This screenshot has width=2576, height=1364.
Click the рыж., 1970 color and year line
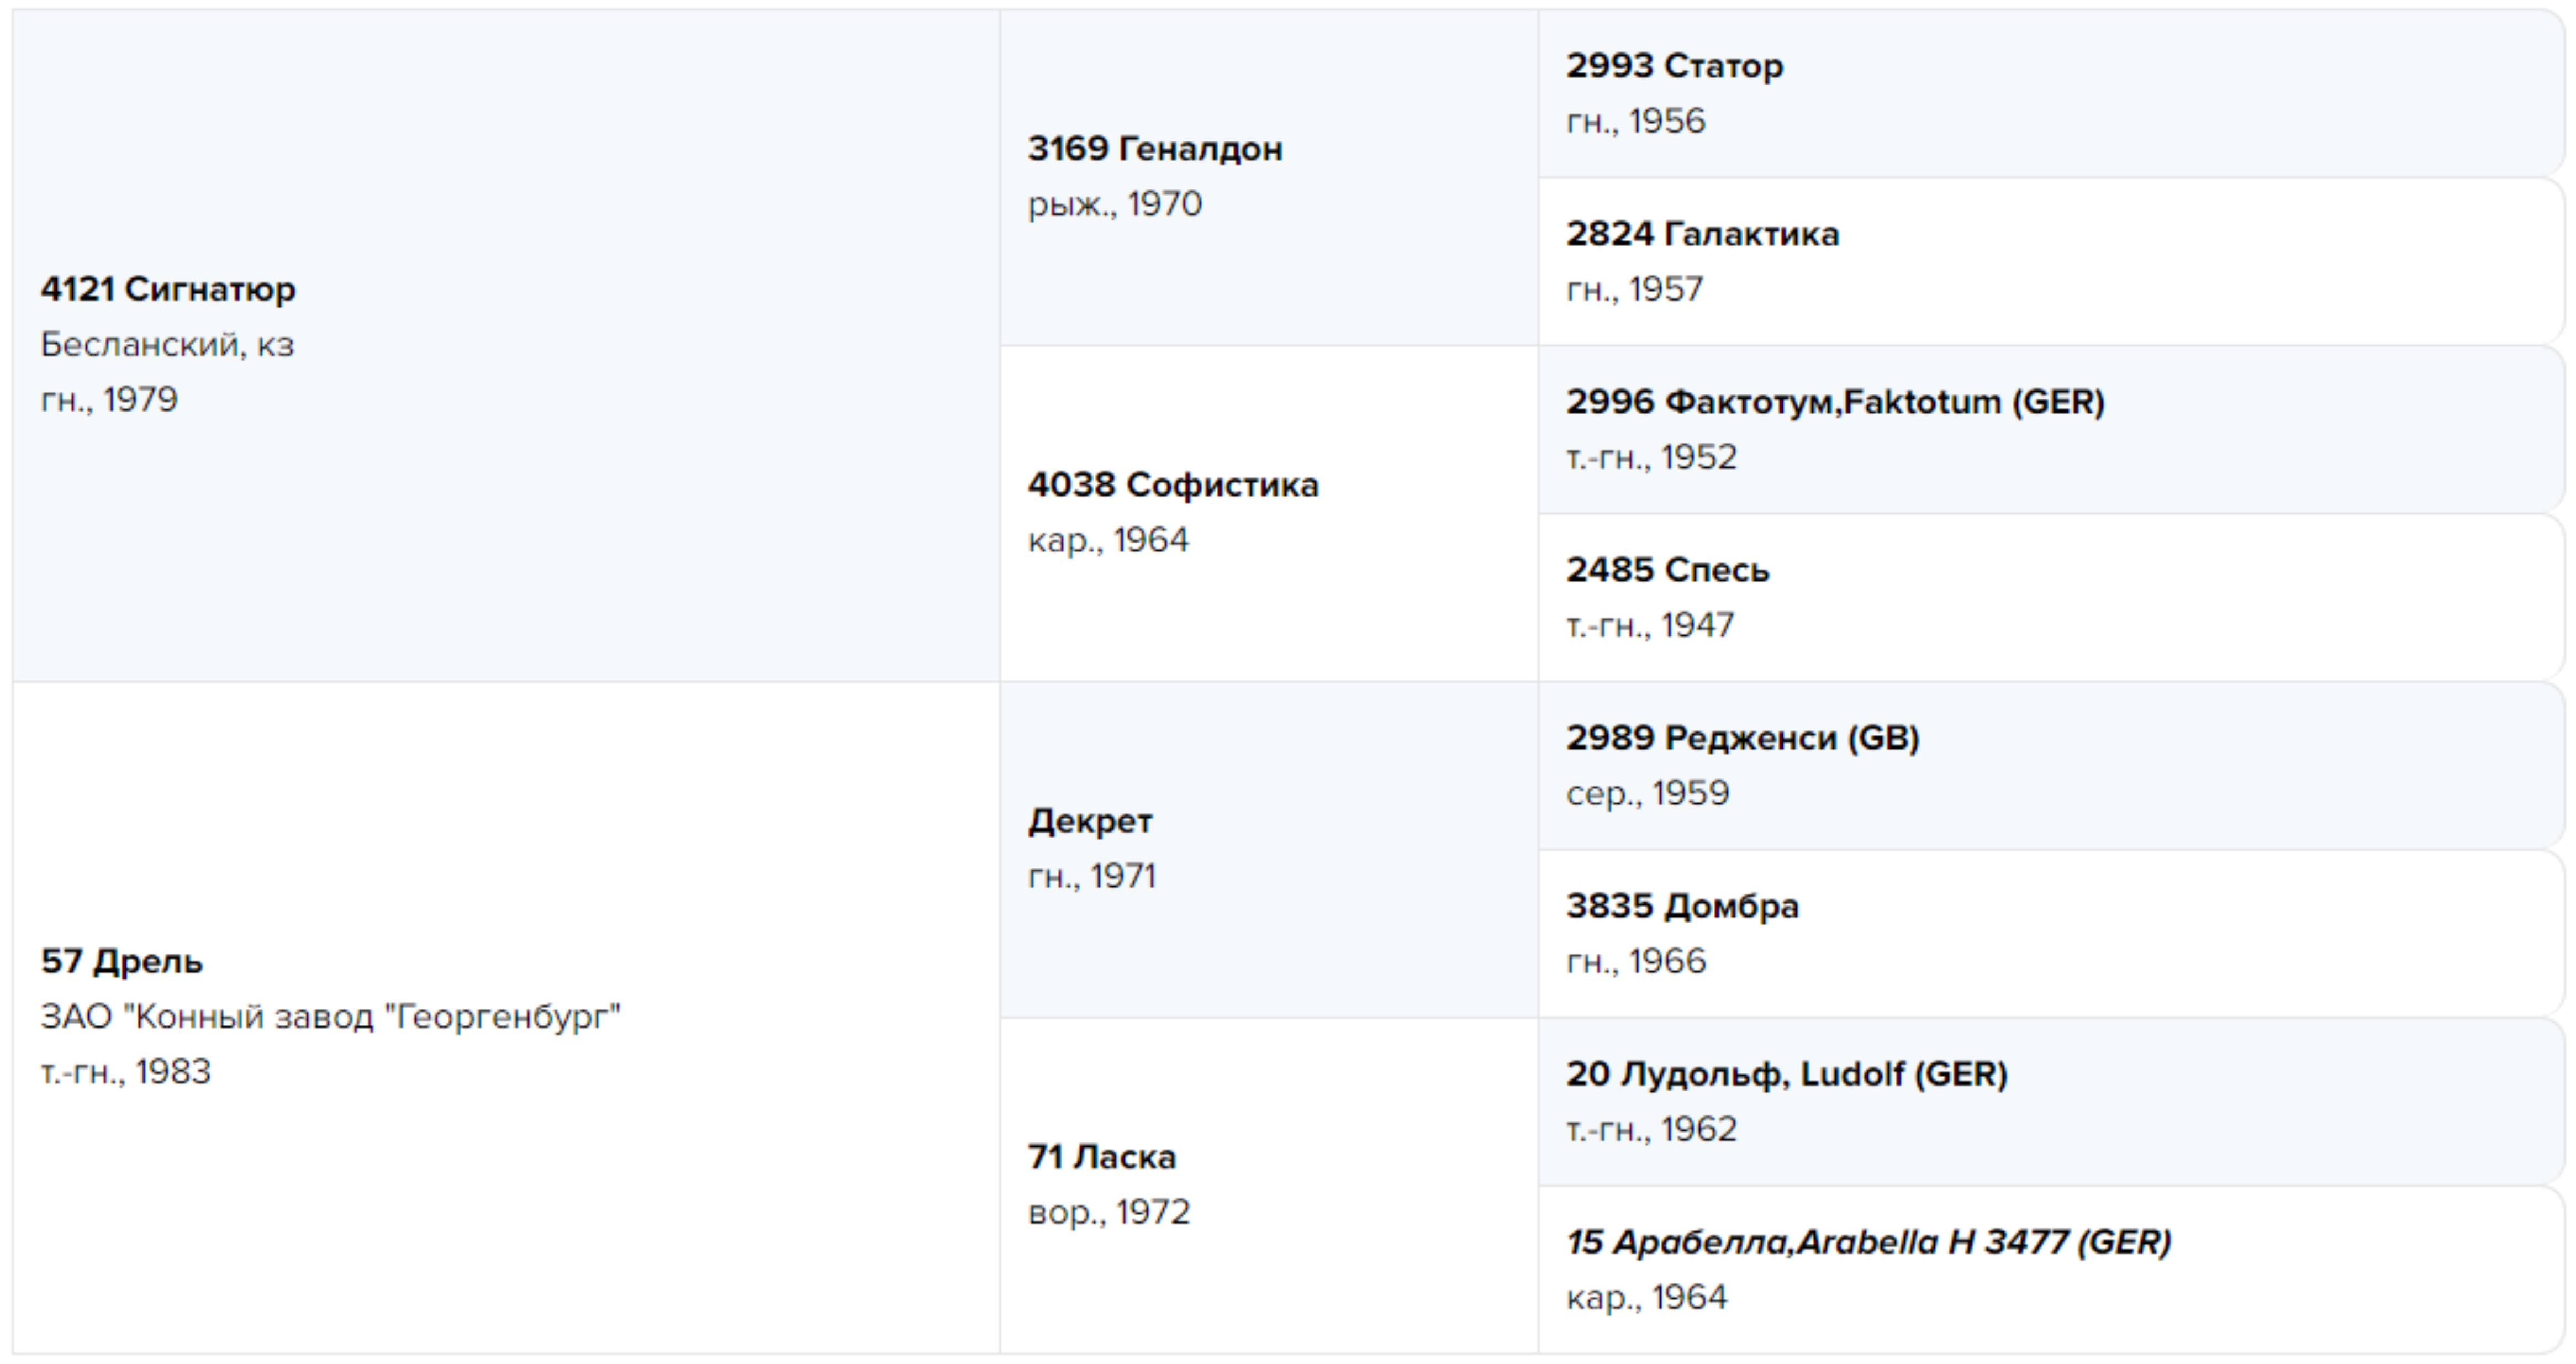pos(1114,205)
